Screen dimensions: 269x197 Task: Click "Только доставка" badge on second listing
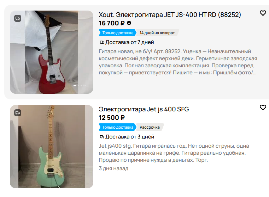(x=118, y=127)
